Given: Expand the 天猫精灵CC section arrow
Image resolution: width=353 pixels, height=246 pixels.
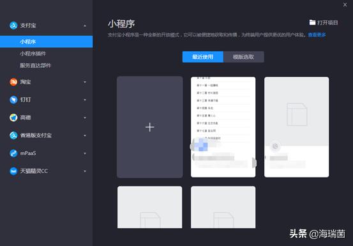Looking at the screenshot, I should pos(85,171).
